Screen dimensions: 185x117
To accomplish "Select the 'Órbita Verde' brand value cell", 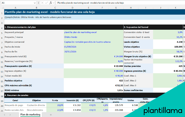I will coord(93,37).
